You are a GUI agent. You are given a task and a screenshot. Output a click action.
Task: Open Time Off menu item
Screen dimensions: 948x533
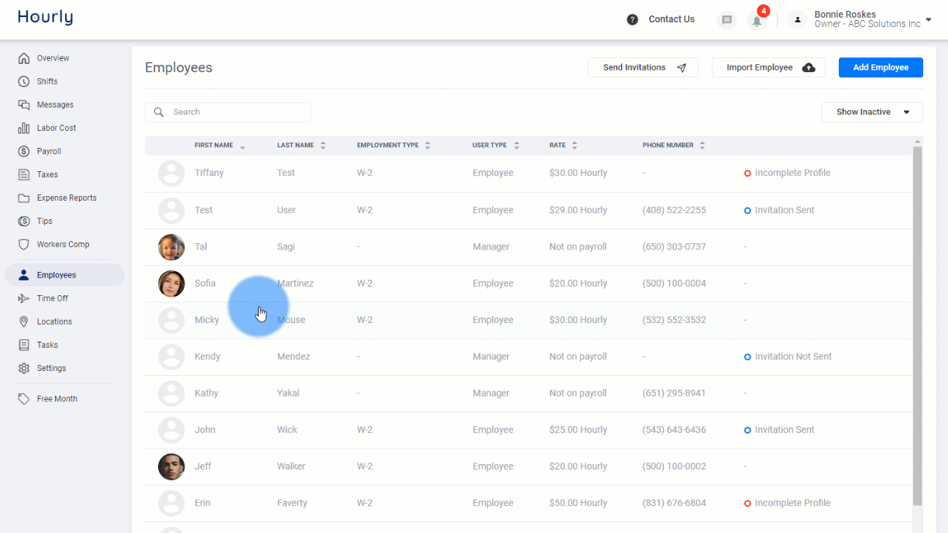pos(53,298)
